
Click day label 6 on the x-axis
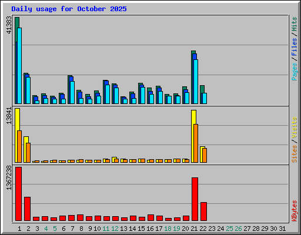coord(63,229)
